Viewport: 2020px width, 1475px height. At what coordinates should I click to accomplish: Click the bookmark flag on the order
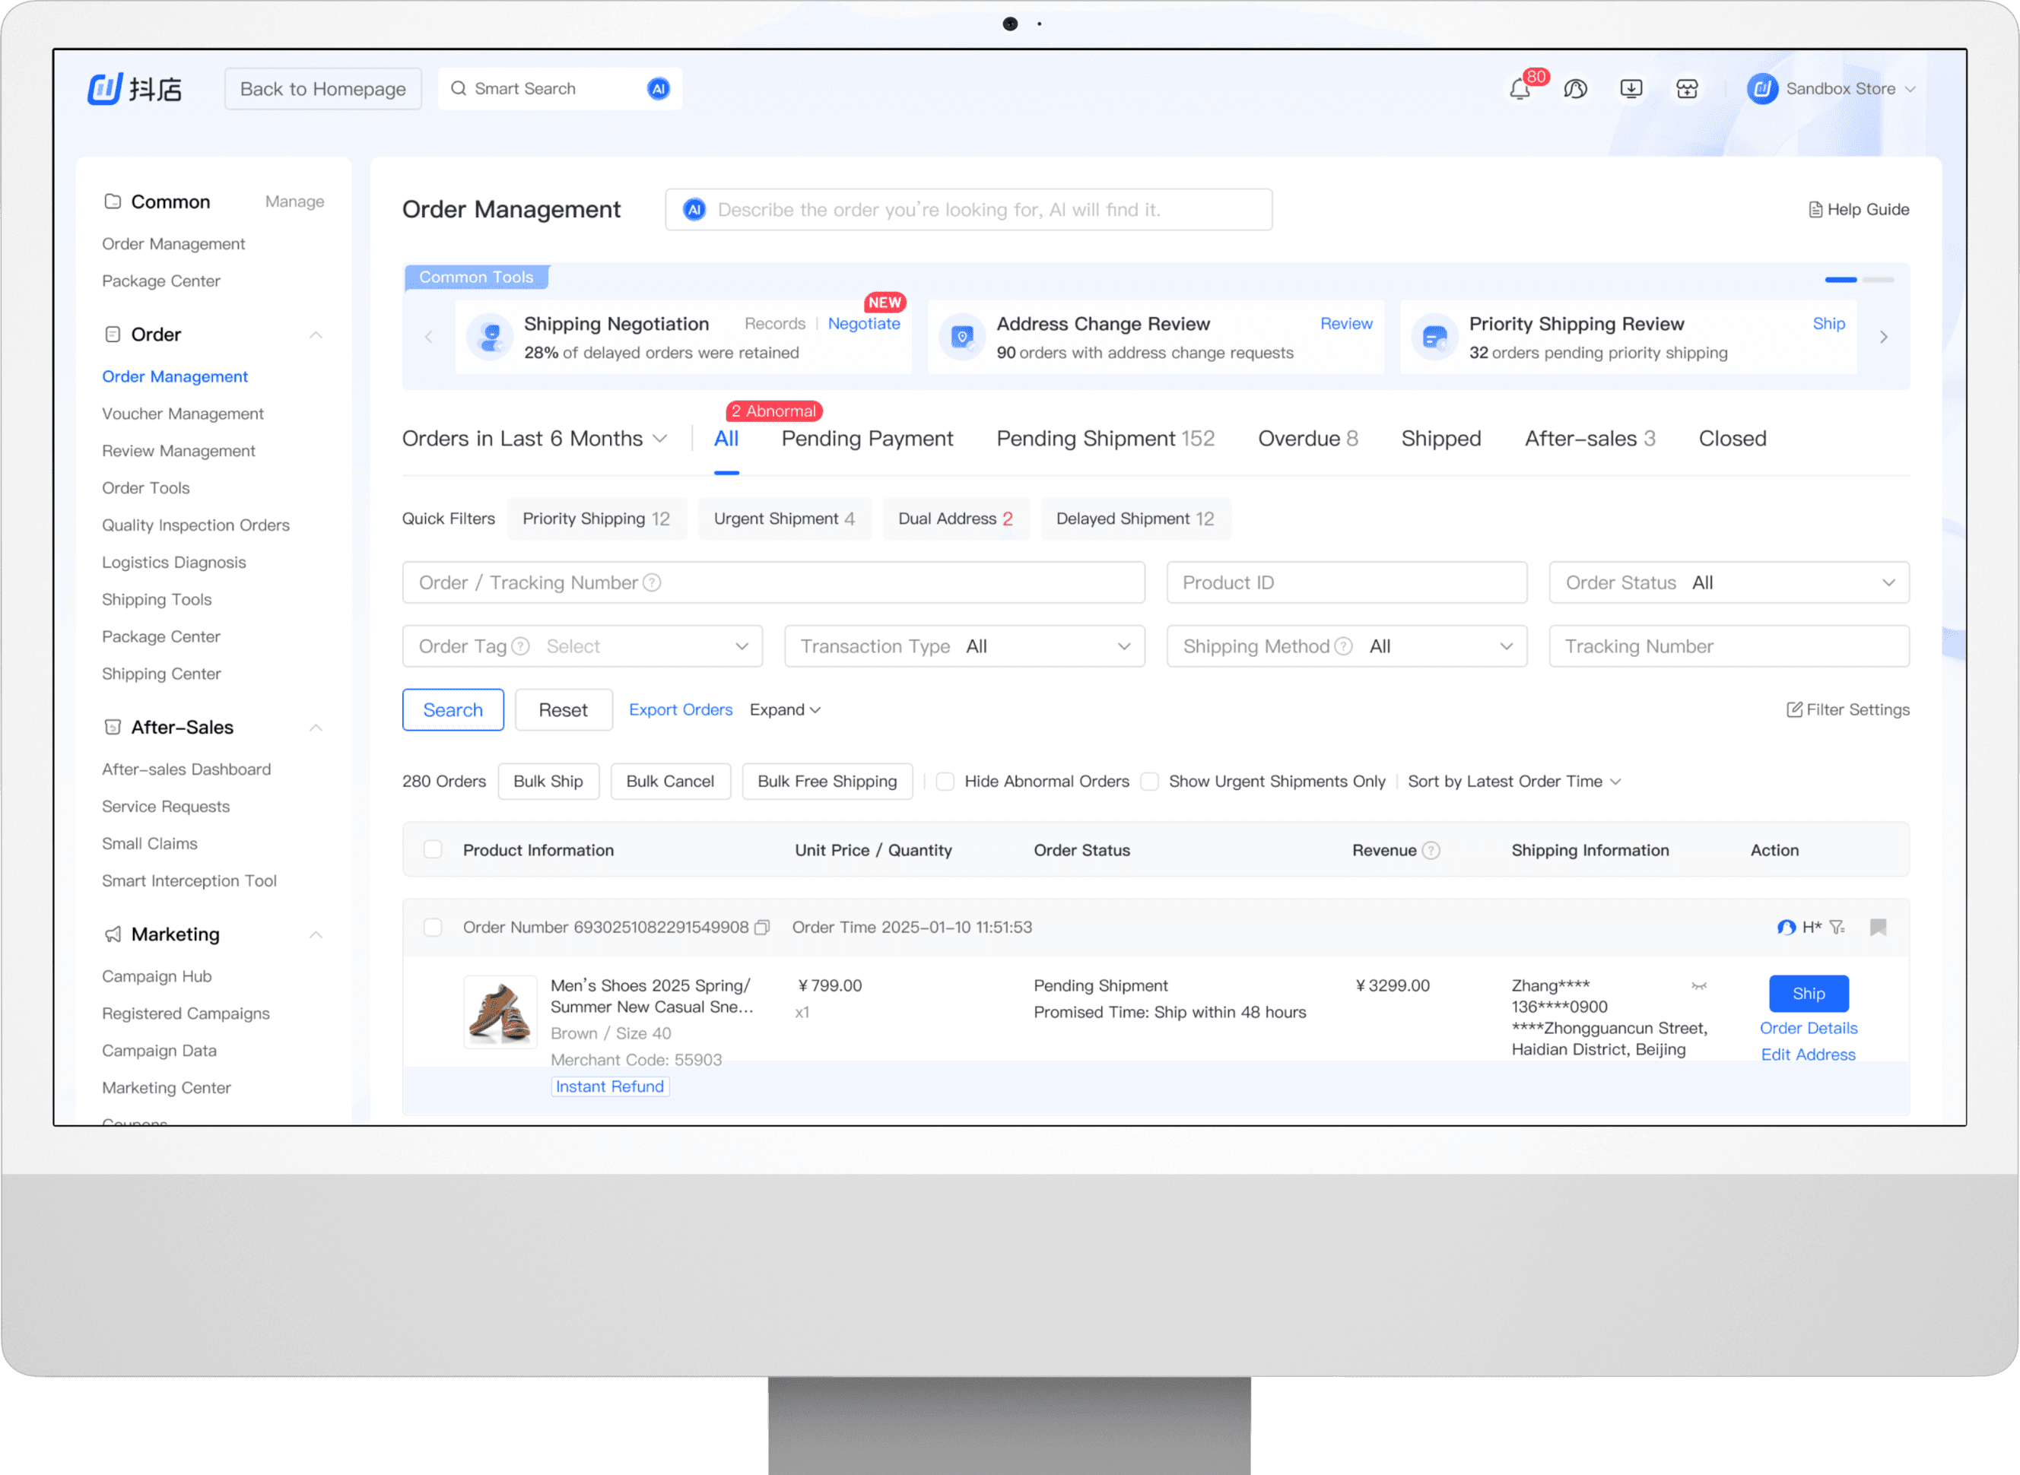[x=1877, y=928]
